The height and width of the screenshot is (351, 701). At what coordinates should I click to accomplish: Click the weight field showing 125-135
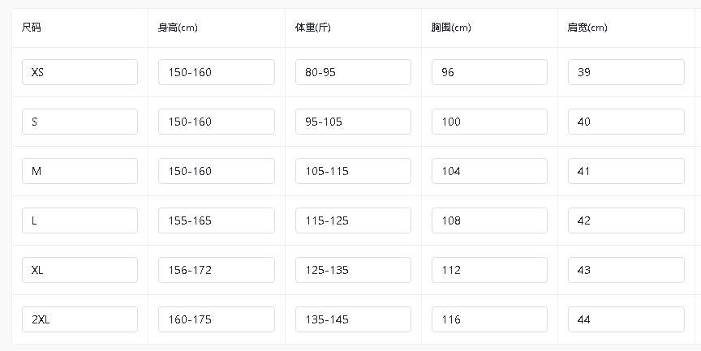[x=353, y=270]
